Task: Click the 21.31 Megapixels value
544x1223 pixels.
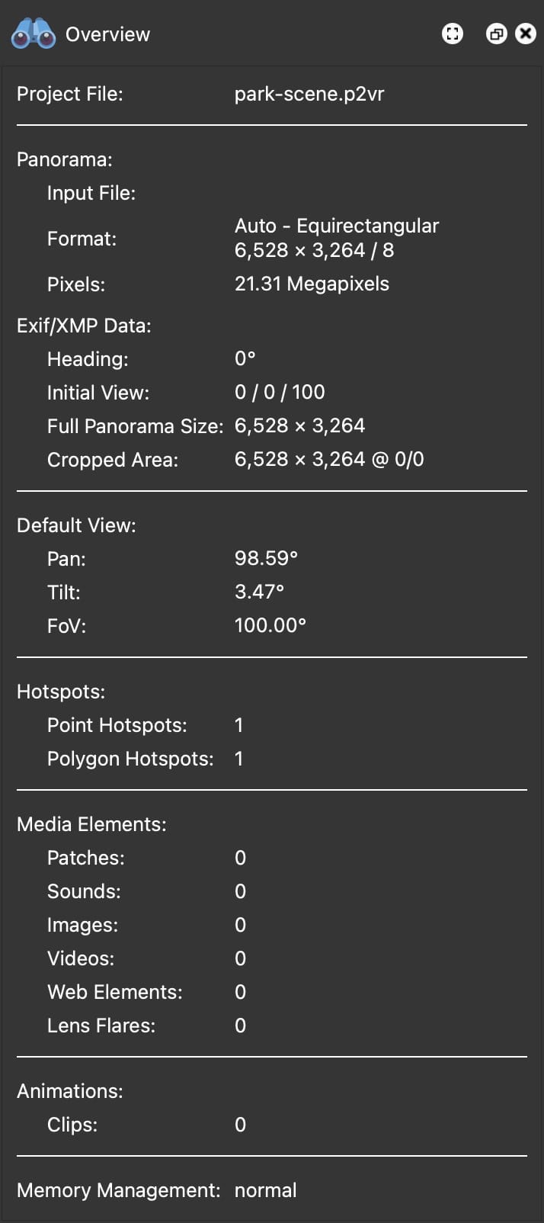Action: click(312, 284)
